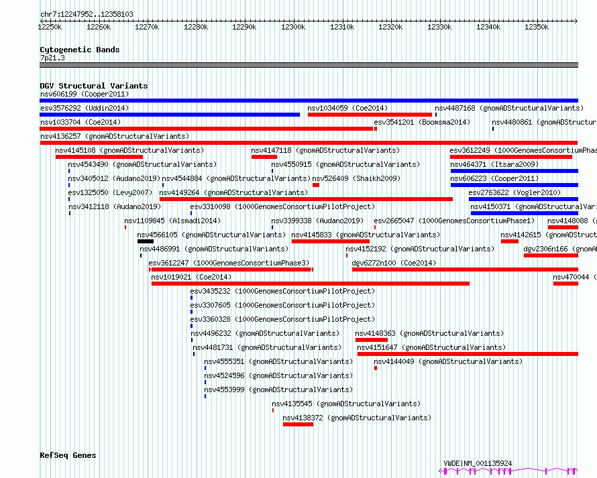Open esv1325050 (Levy2007) variant
Screen dimensions: 597x478
(110, 192)
